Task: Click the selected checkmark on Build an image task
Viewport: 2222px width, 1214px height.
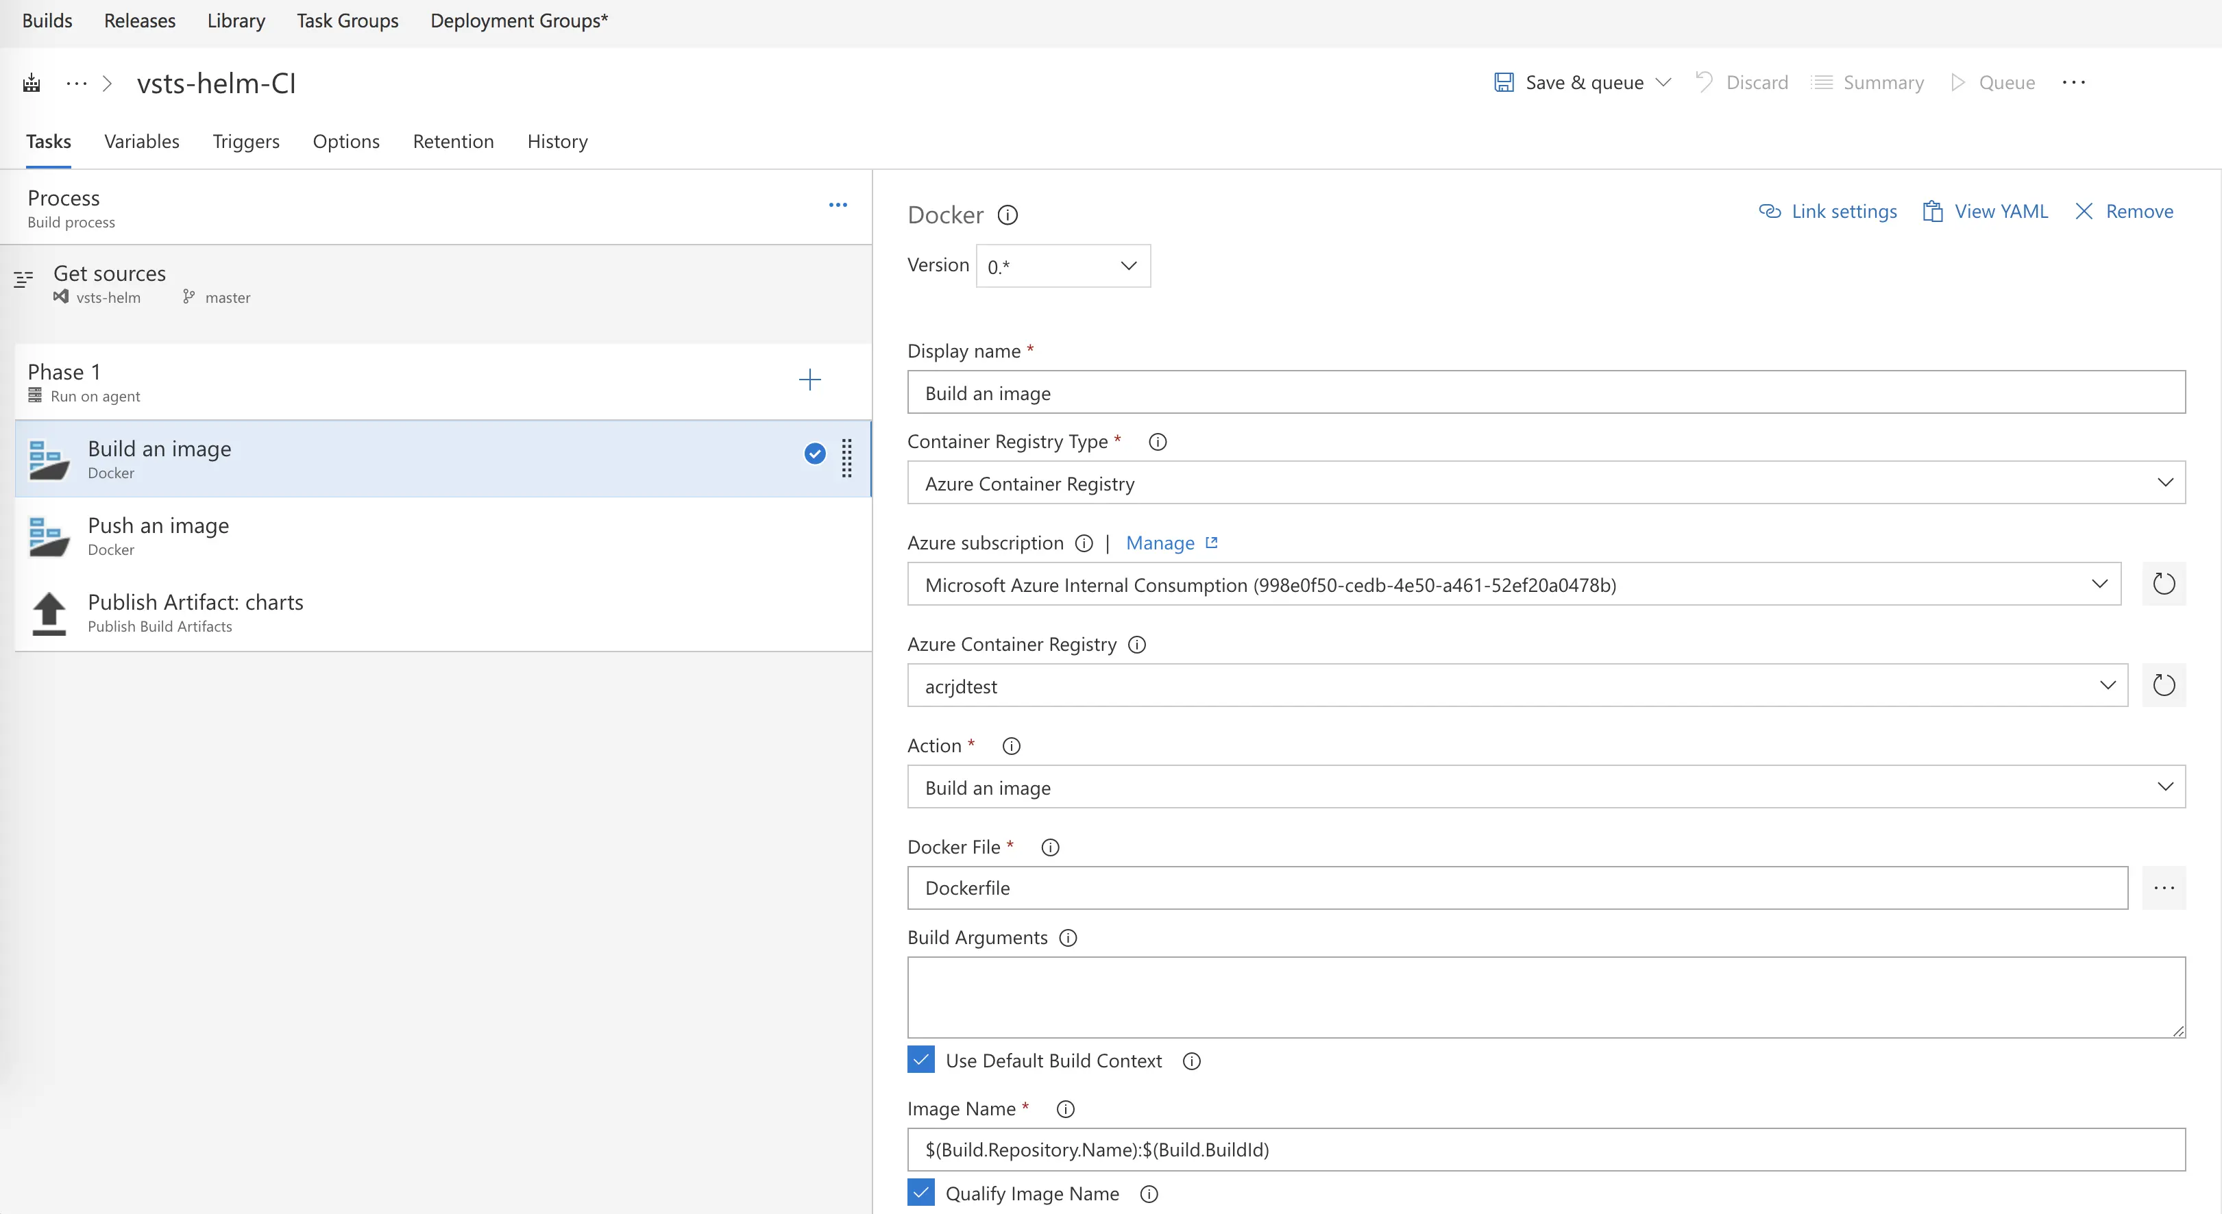Action: (814, 454)
